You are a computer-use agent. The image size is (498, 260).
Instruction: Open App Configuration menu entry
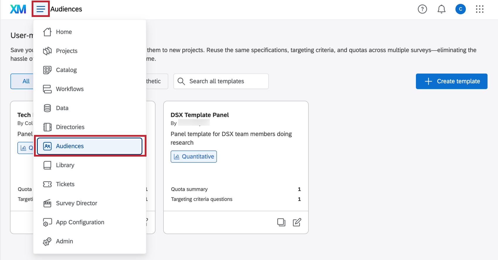[90, 222]
